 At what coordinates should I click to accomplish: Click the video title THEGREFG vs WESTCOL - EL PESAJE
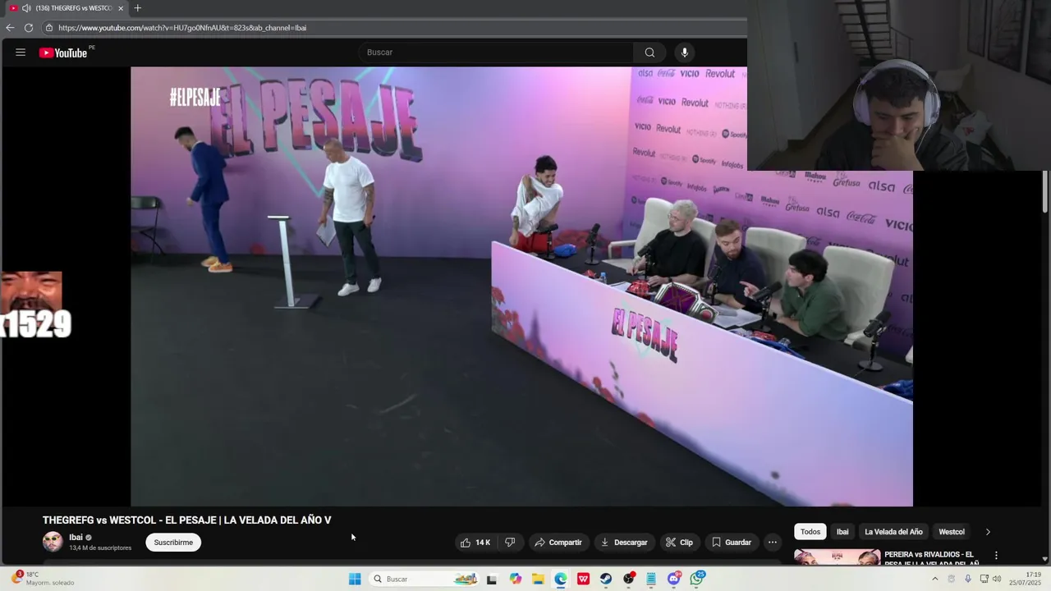coord(187,520)
